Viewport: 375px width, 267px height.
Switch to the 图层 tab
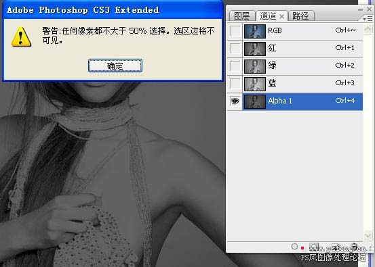[x=241, y=16]
